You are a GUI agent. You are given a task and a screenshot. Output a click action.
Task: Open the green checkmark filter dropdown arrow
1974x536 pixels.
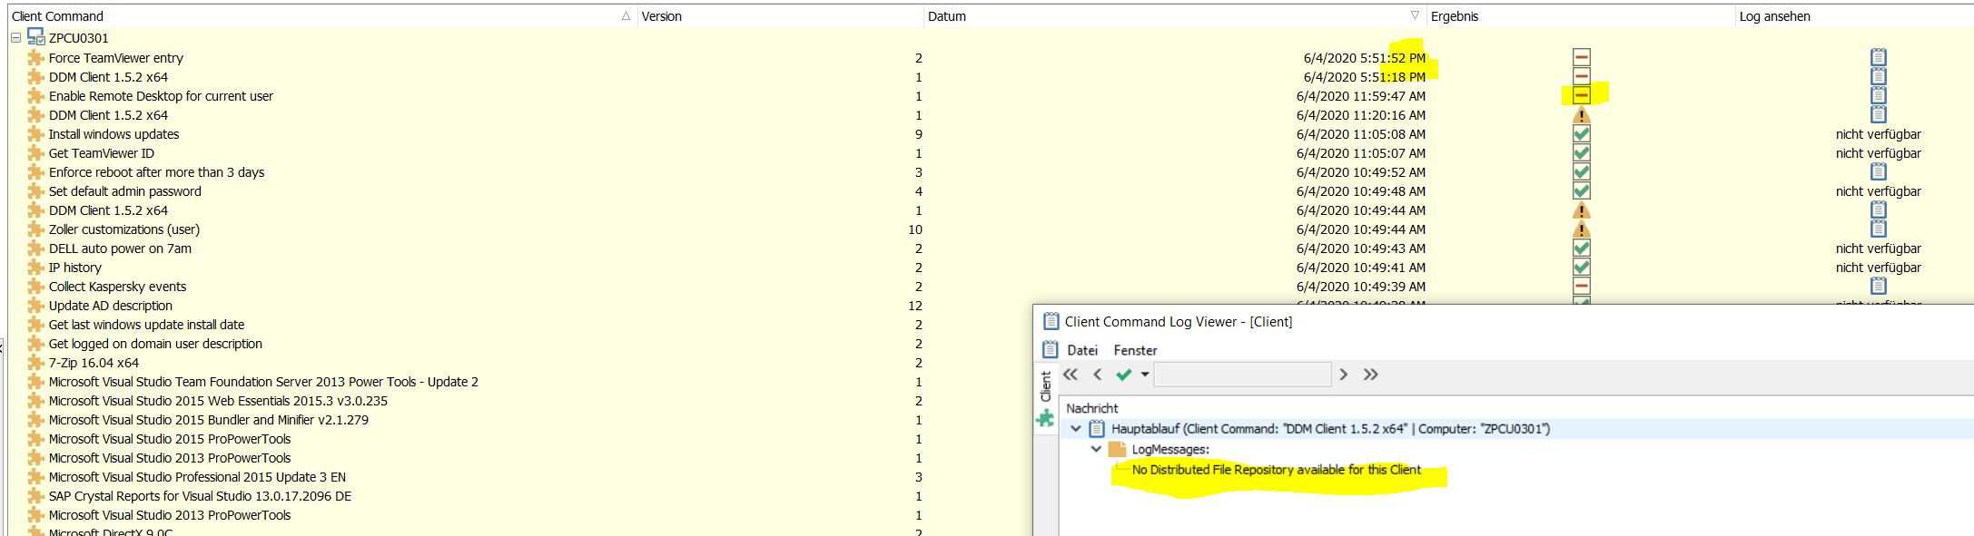click(1145, 375)
